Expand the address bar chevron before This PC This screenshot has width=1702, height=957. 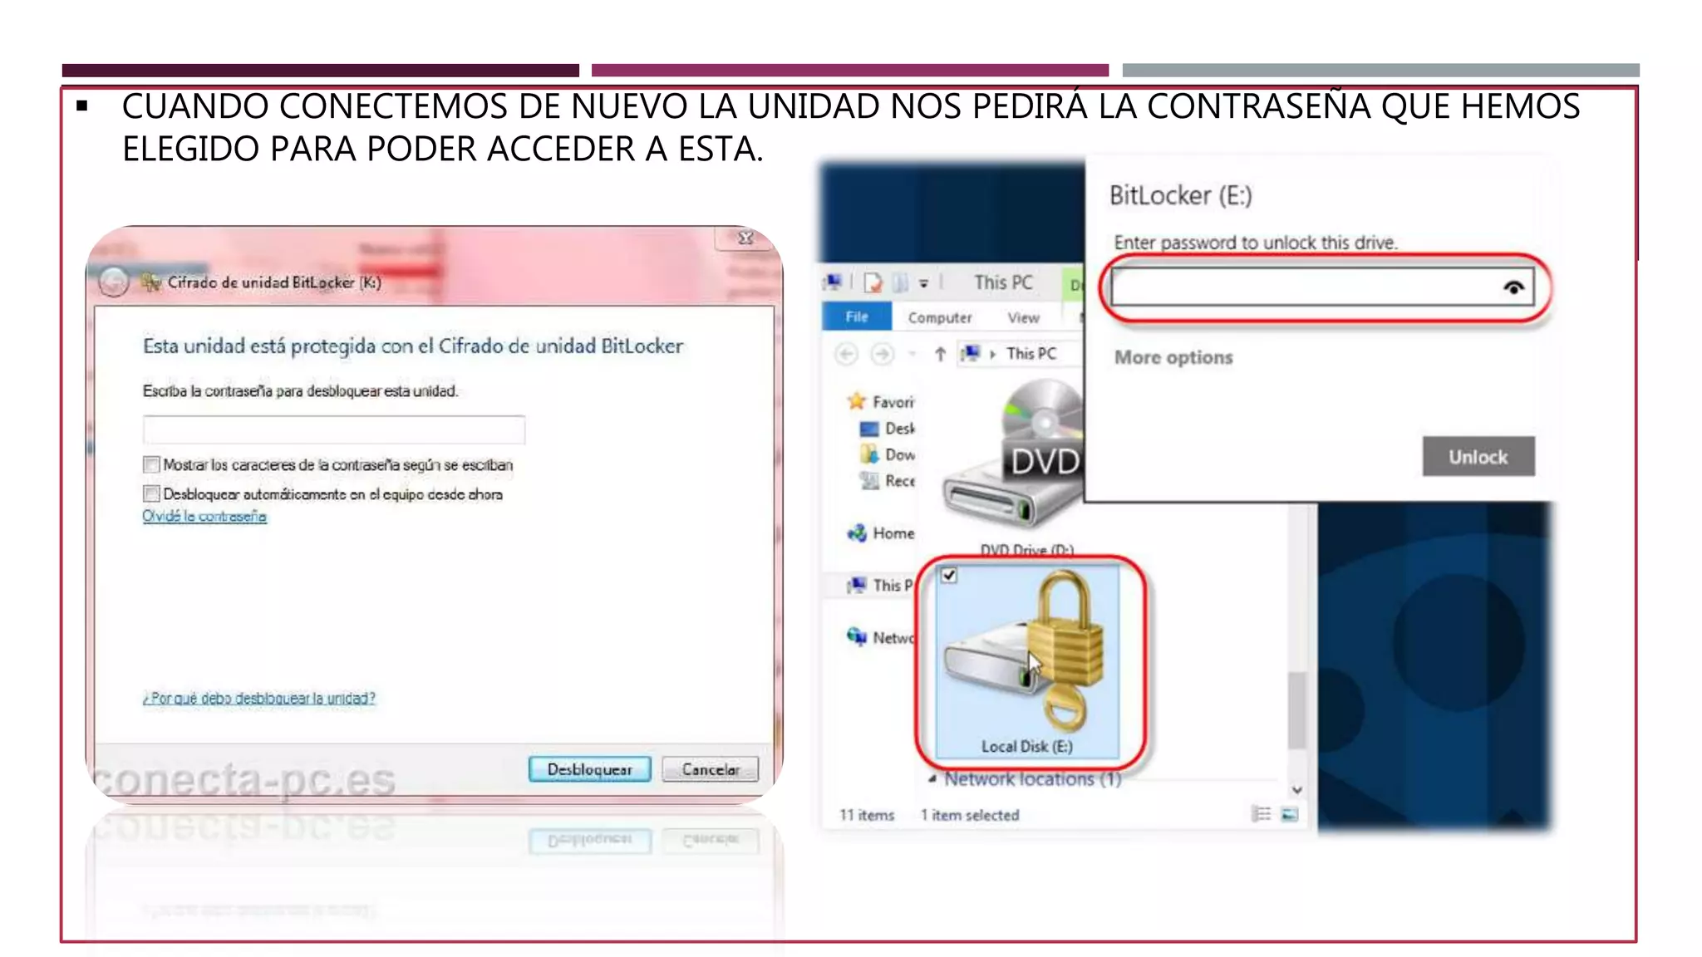click(x=992, y=354)
